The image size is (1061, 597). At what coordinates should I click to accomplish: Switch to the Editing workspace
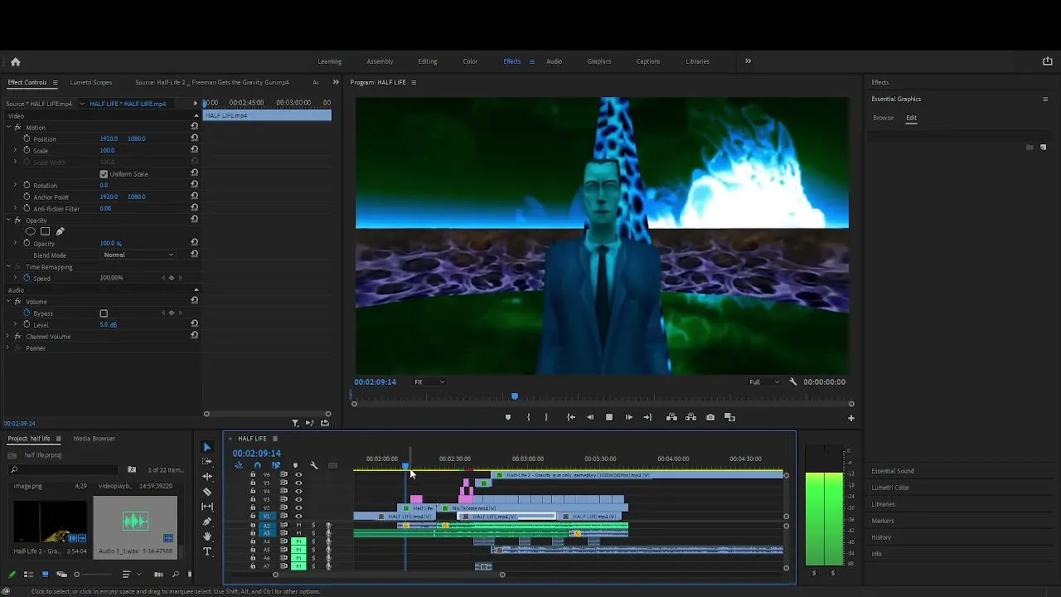[x=428, y=61]
